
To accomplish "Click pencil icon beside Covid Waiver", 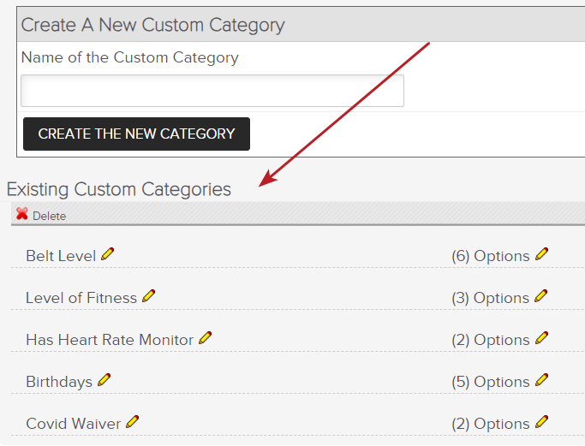I will pyautogui.click(x=133, y=422).
